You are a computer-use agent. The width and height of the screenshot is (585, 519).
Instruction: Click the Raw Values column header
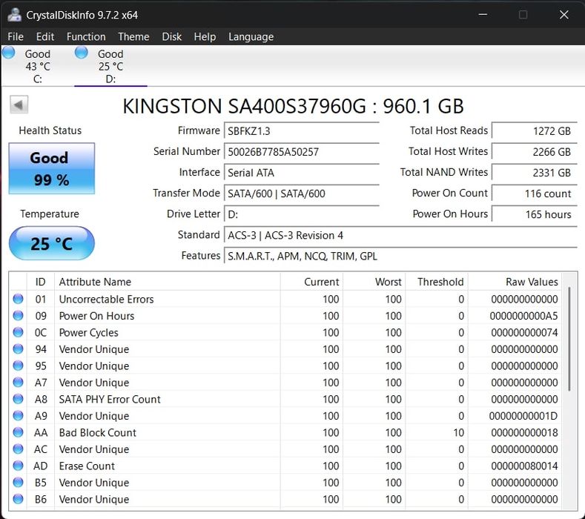point(515,282)
